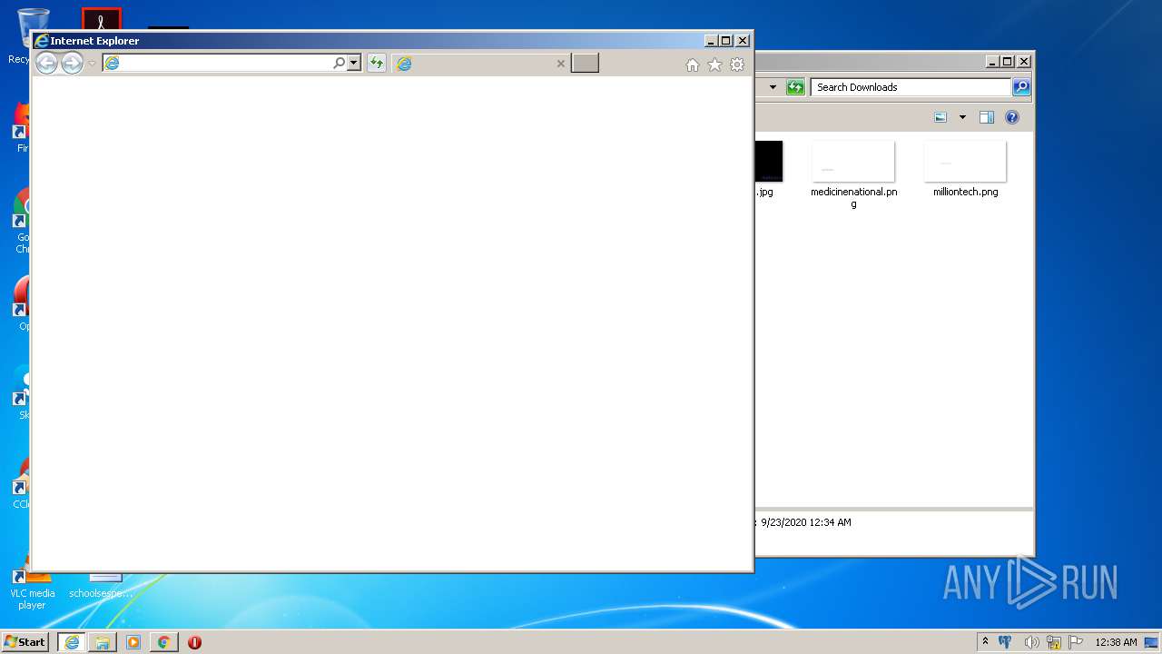Open the Action Center flag tray icon

point(1076,642)
